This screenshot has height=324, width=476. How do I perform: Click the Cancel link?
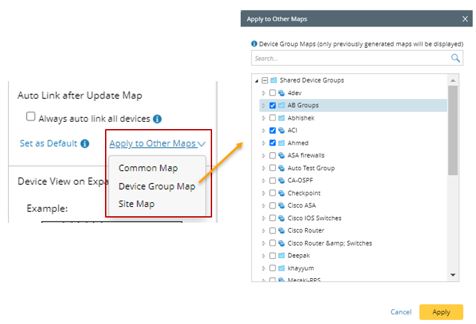click(x=400, y=312)
